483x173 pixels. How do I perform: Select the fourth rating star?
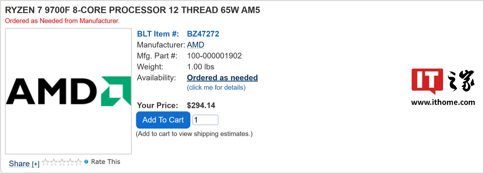[70, 162]
